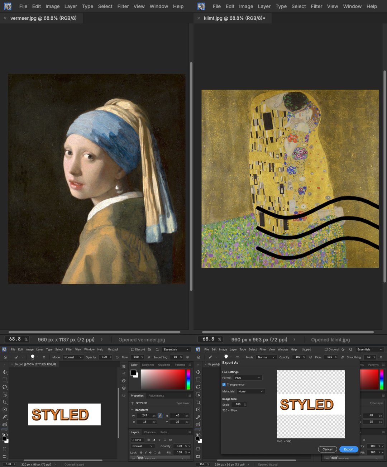Click Export button in Export As dialog
Screen dimensions: 387x467
point(349,449)
